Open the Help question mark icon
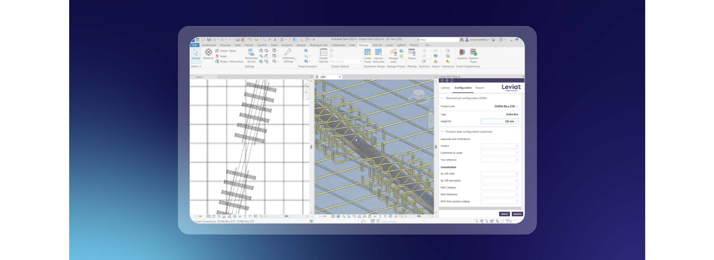Image resolution: width=714 pixels, height=260 pixels. tap(501, 39)
